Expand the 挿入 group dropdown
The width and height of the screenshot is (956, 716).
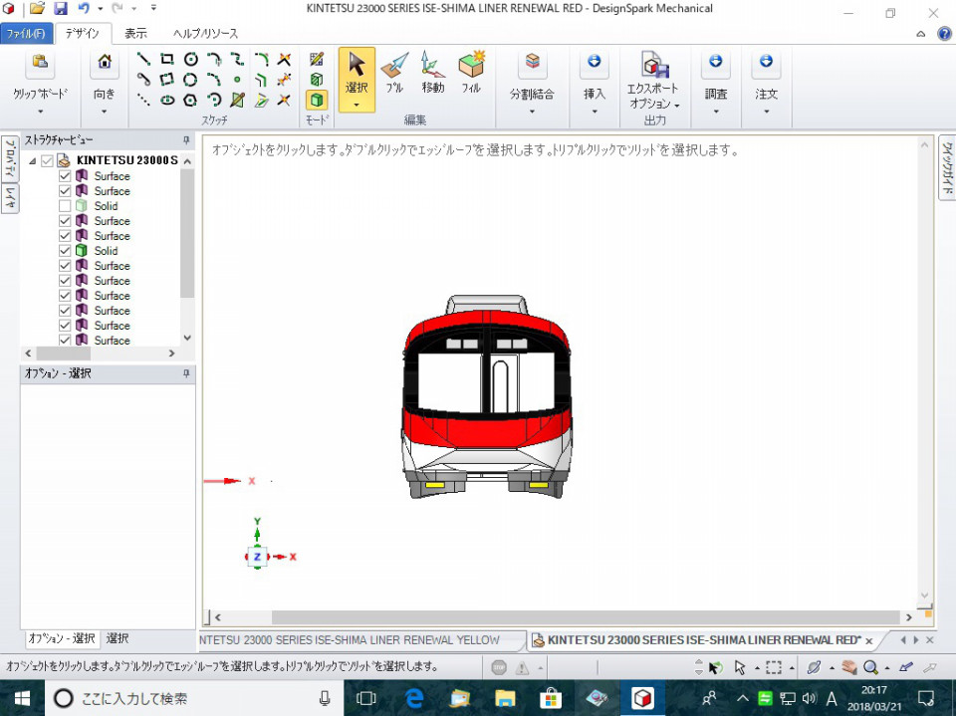[x=594, y=112]
